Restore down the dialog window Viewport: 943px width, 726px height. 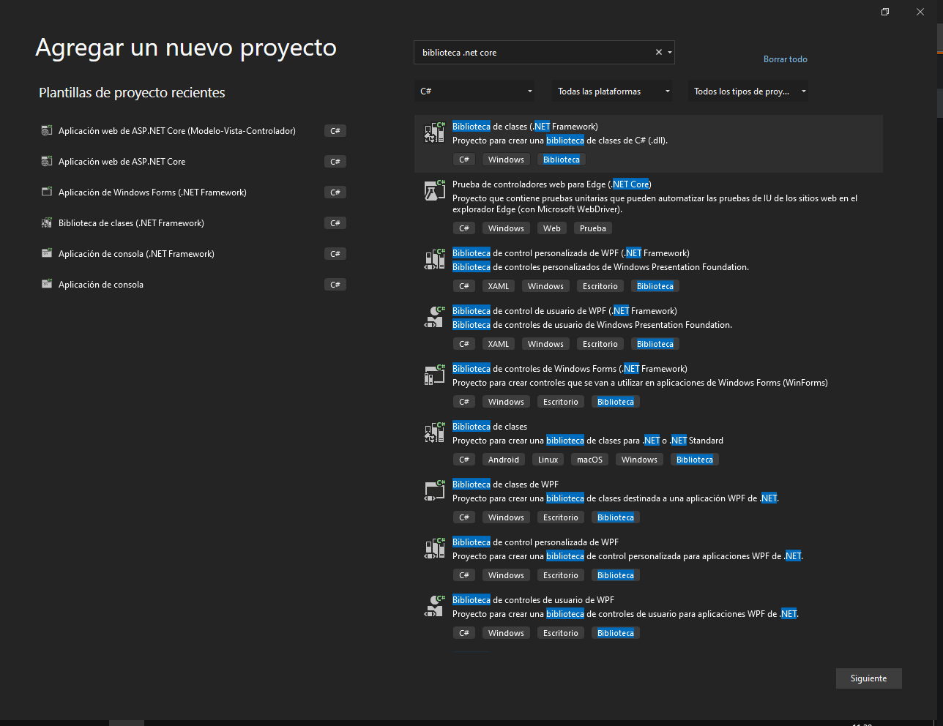coord(885,12)
